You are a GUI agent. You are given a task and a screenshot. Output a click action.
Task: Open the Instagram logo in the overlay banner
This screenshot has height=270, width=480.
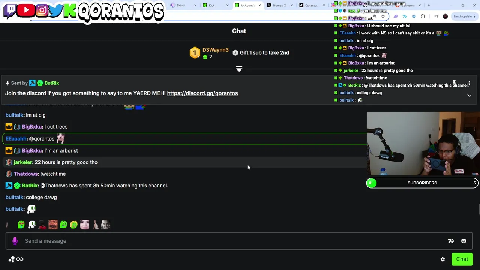click(42, 10)
